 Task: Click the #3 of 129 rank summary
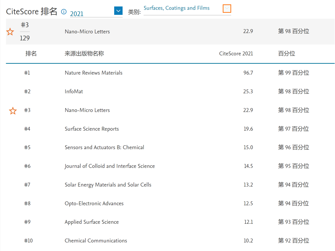click(x=25, y=32)
